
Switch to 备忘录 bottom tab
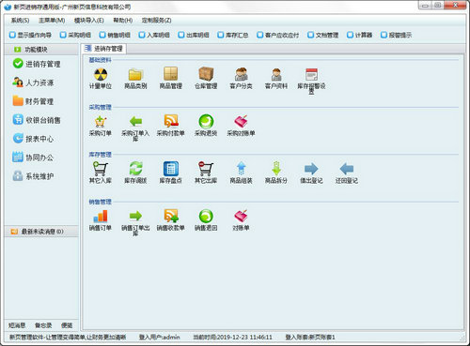tap(43, 325)
